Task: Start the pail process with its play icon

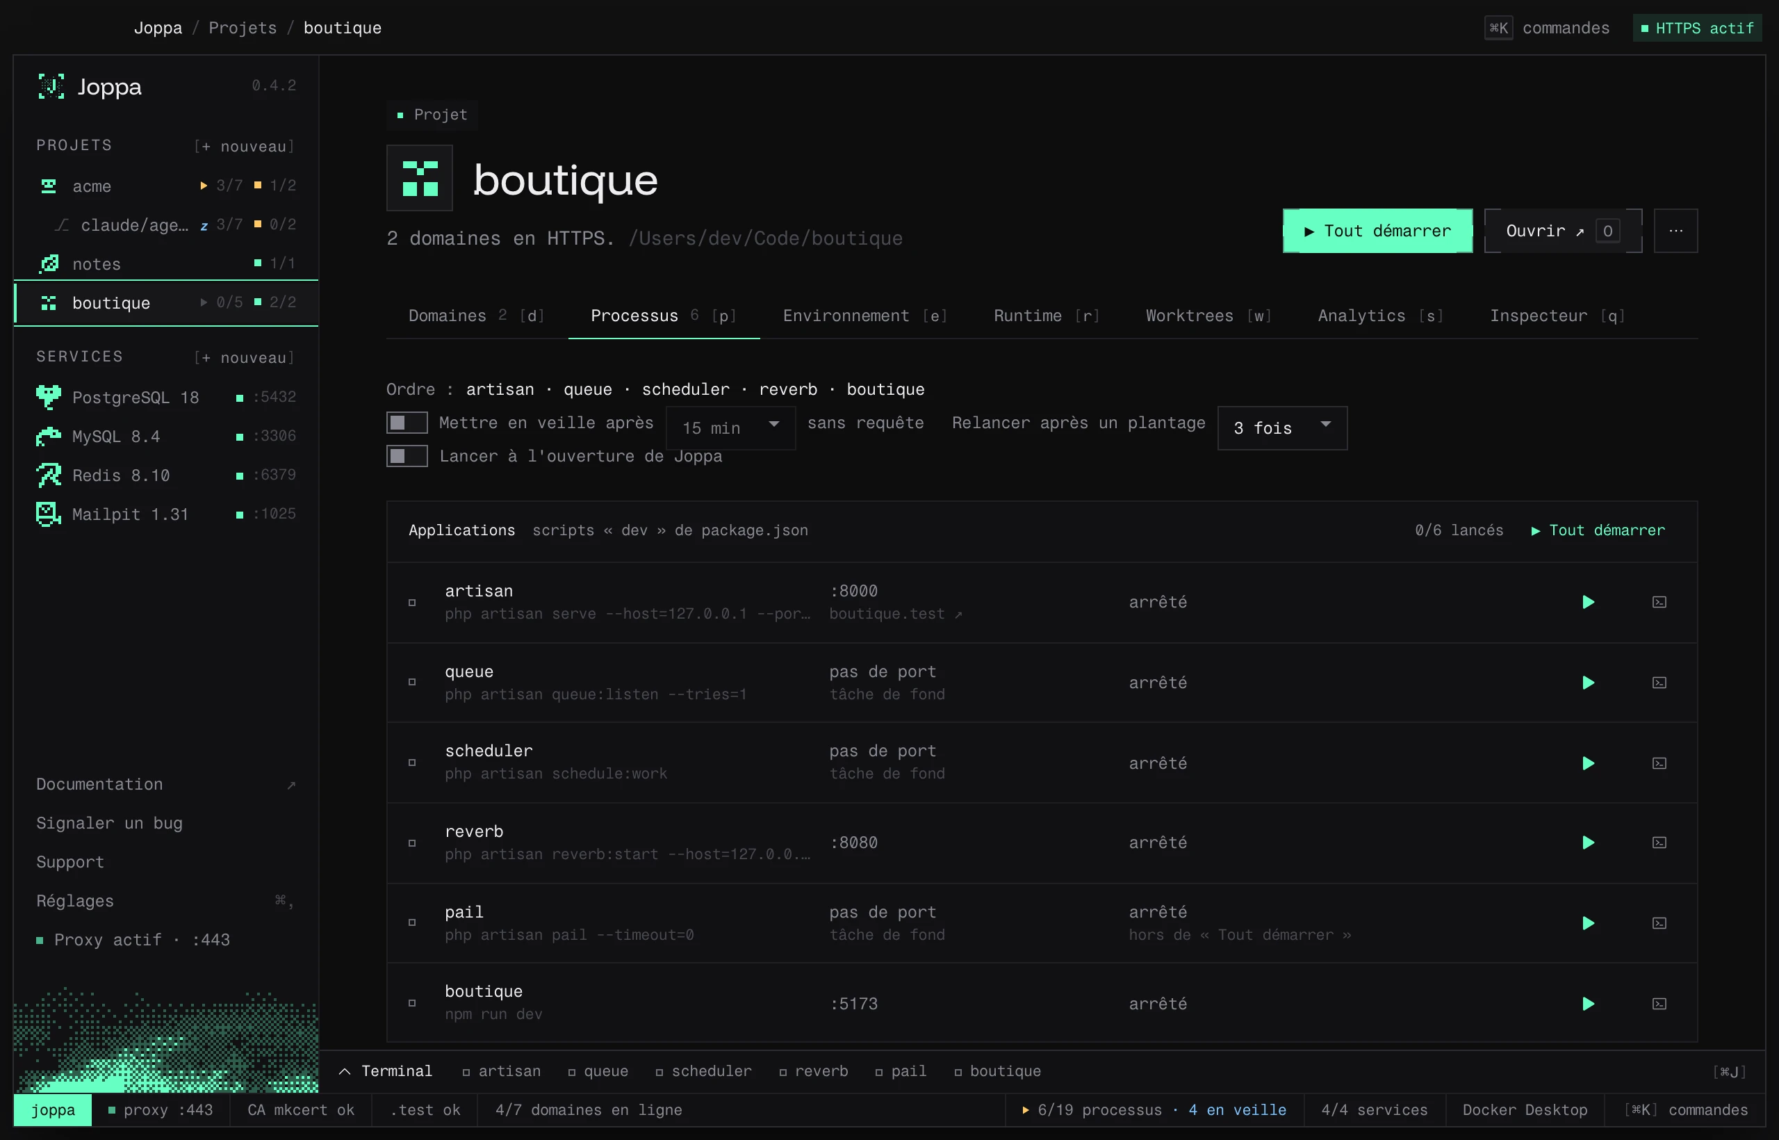Action: (1588, 923)
